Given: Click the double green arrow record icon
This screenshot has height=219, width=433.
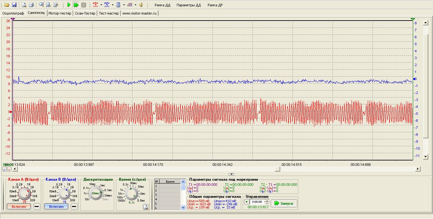Looking at the screenshot, I should coord(76,5).
